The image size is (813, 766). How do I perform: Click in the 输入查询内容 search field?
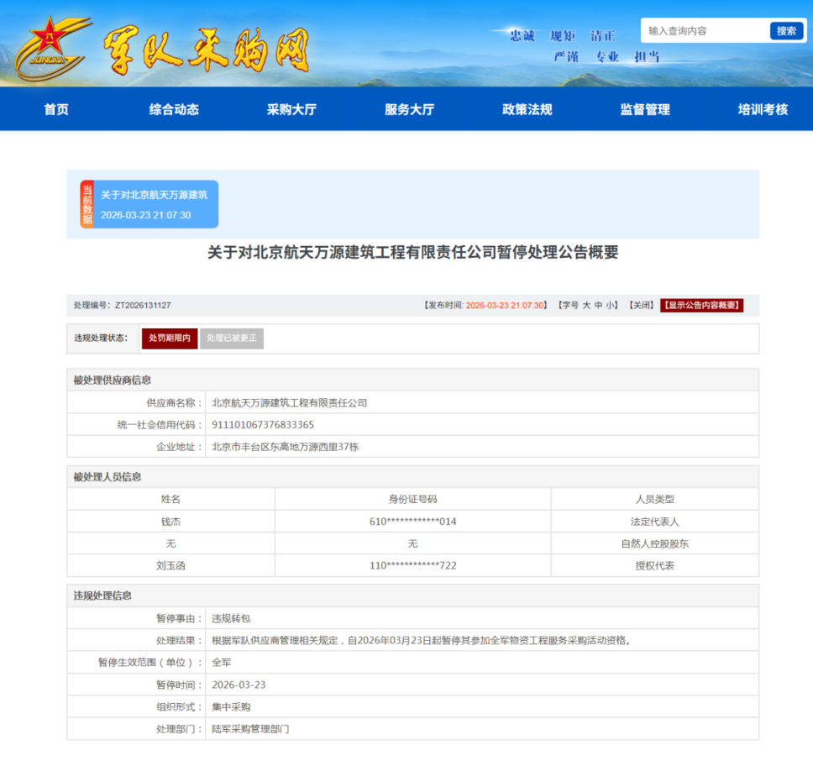(704, 31)
